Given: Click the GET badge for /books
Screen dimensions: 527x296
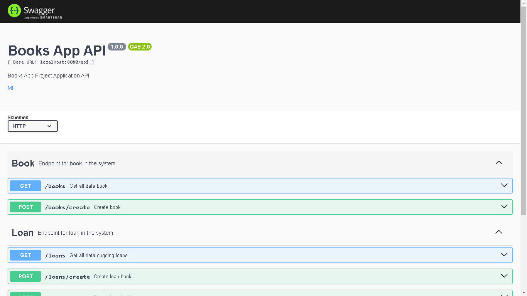Looking at the screenshot, I should pyautogui.click(x=25, y=186).
